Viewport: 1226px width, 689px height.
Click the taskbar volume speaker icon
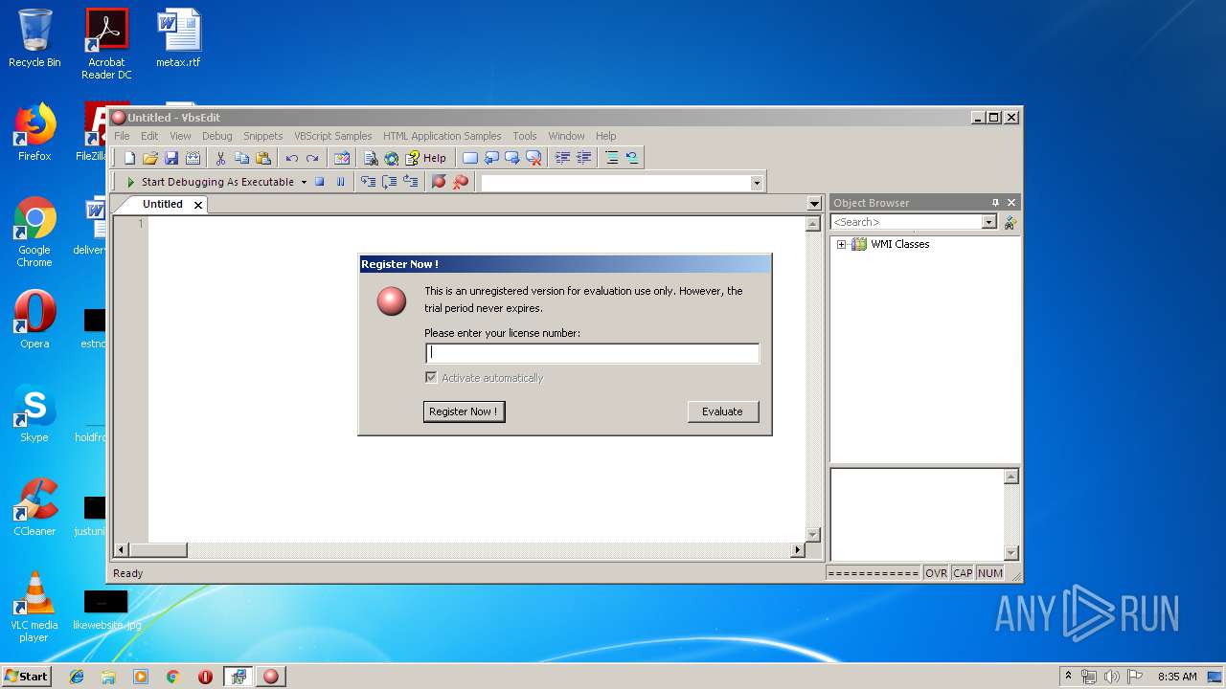[x=1111, y=677]
